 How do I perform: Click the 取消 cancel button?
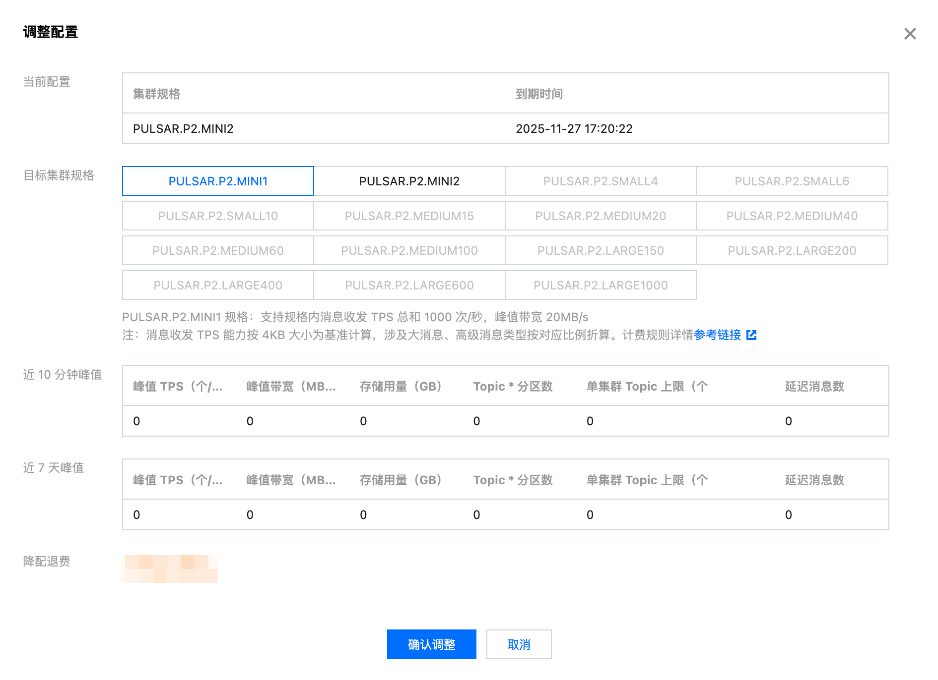519,644
